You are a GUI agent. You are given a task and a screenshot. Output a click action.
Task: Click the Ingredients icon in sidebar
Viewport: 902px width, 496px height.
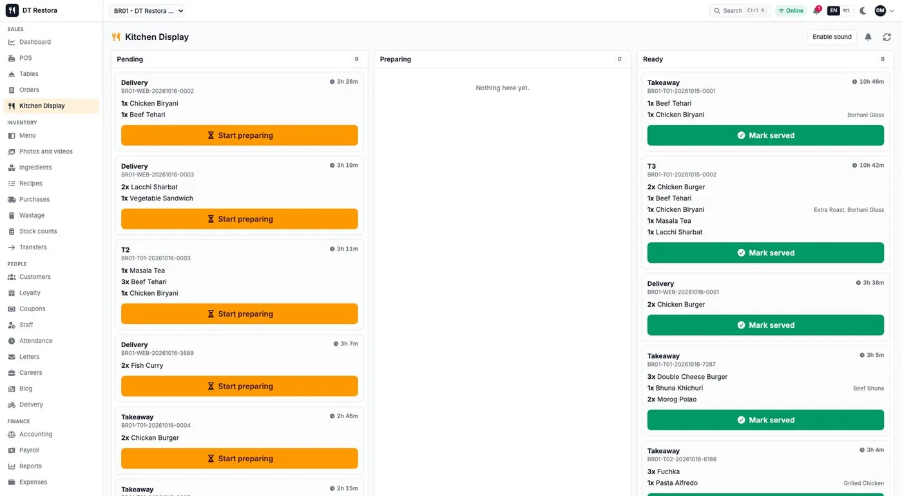[12, 167]
